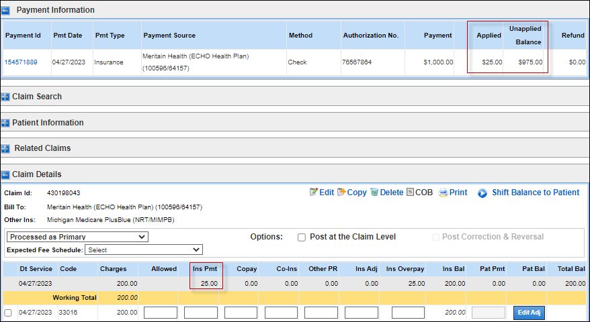
Task: Enable Post at the Claim Level checkbox
Action: (302, 237)
